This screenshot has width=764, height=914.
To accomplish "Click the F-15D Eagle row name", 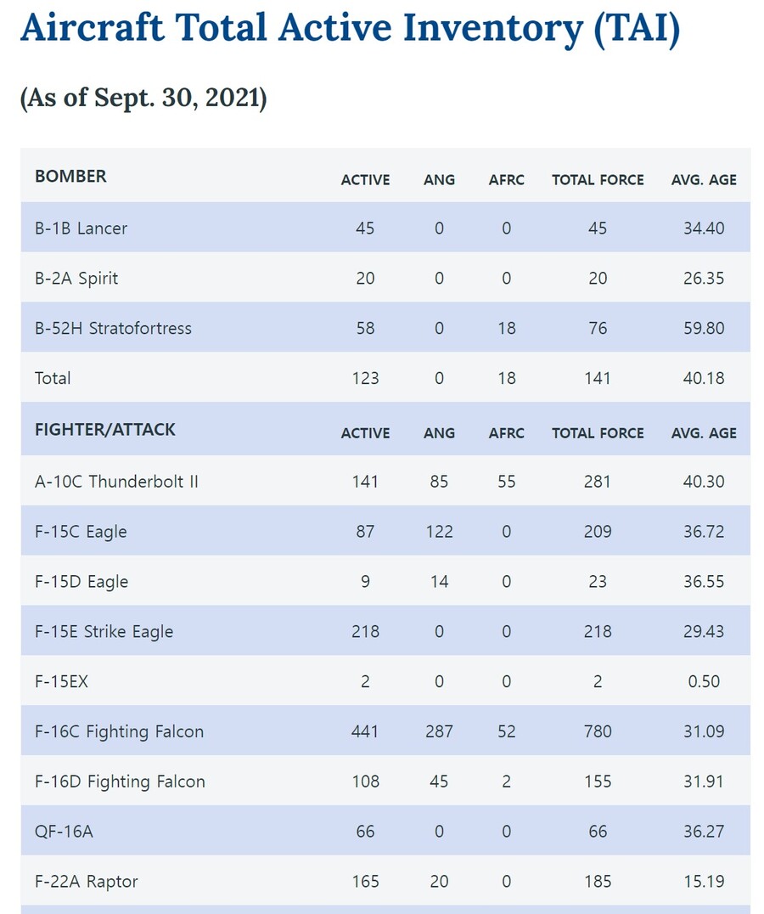I will [x=81, y=582].
